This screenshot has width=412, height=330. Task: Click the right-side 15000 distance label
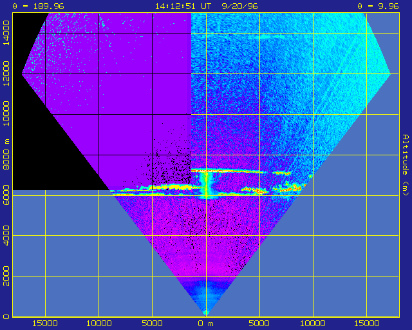click(366, 324)
